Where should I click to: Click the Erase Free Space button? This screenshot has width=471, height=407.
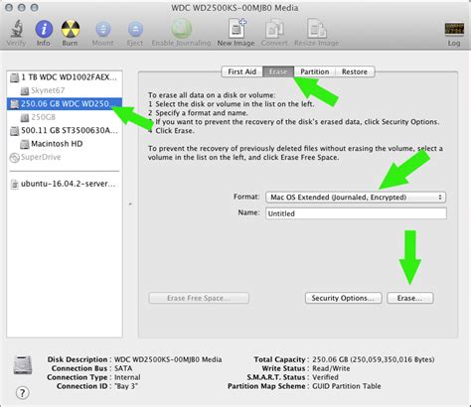pos(199,298)
